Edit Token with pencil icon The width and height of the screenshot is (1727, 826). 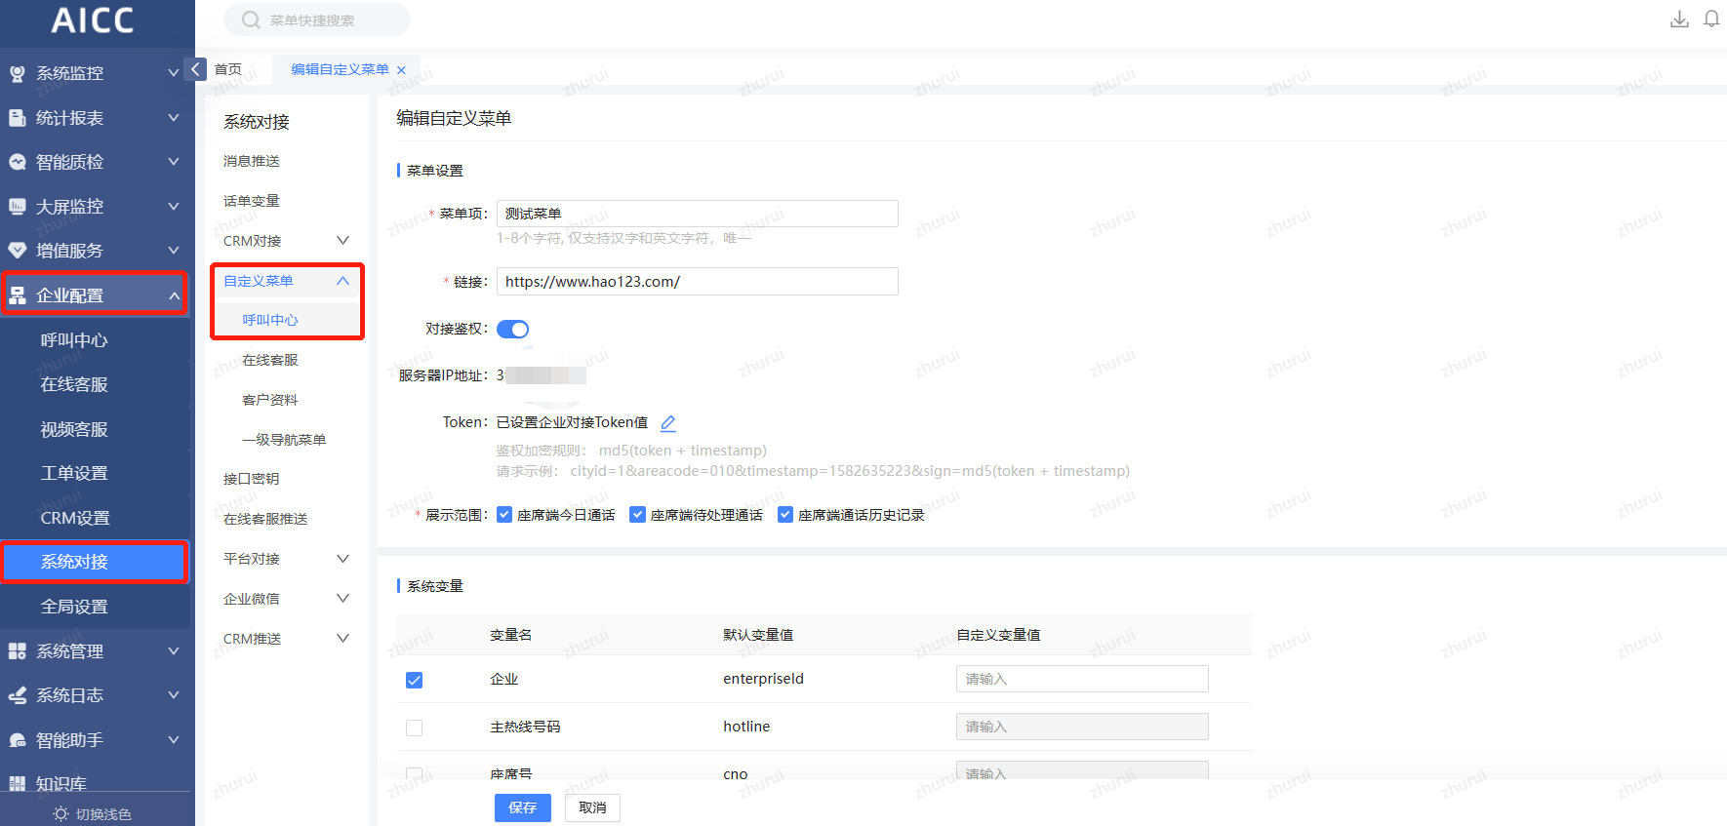[668, 423]
